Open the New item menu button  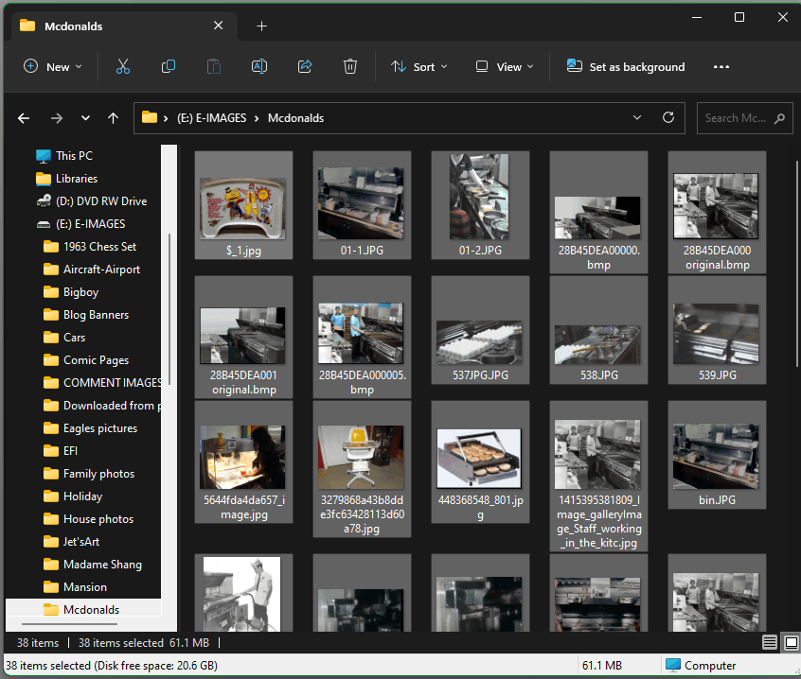52,67
